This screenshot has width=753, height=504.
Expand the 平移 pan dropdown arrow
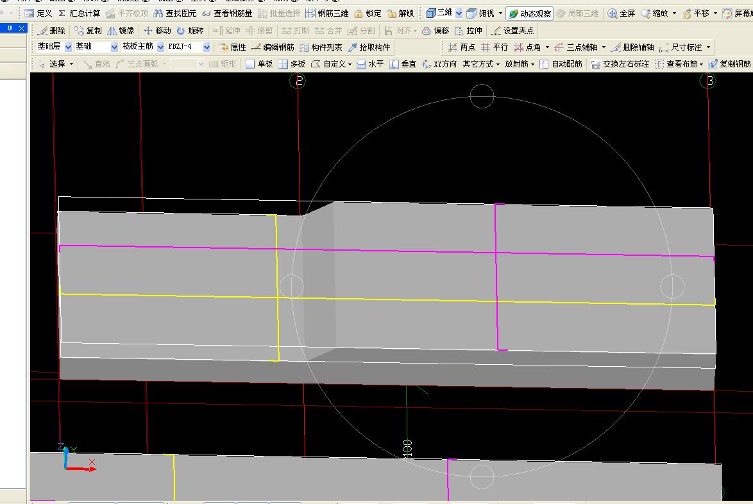715,13
